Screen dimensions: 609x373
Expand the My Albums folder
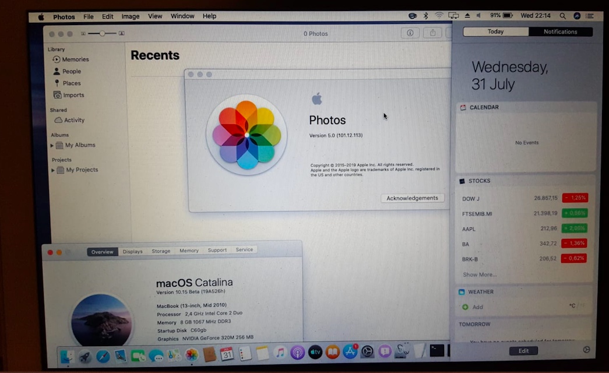coord(52,145)
